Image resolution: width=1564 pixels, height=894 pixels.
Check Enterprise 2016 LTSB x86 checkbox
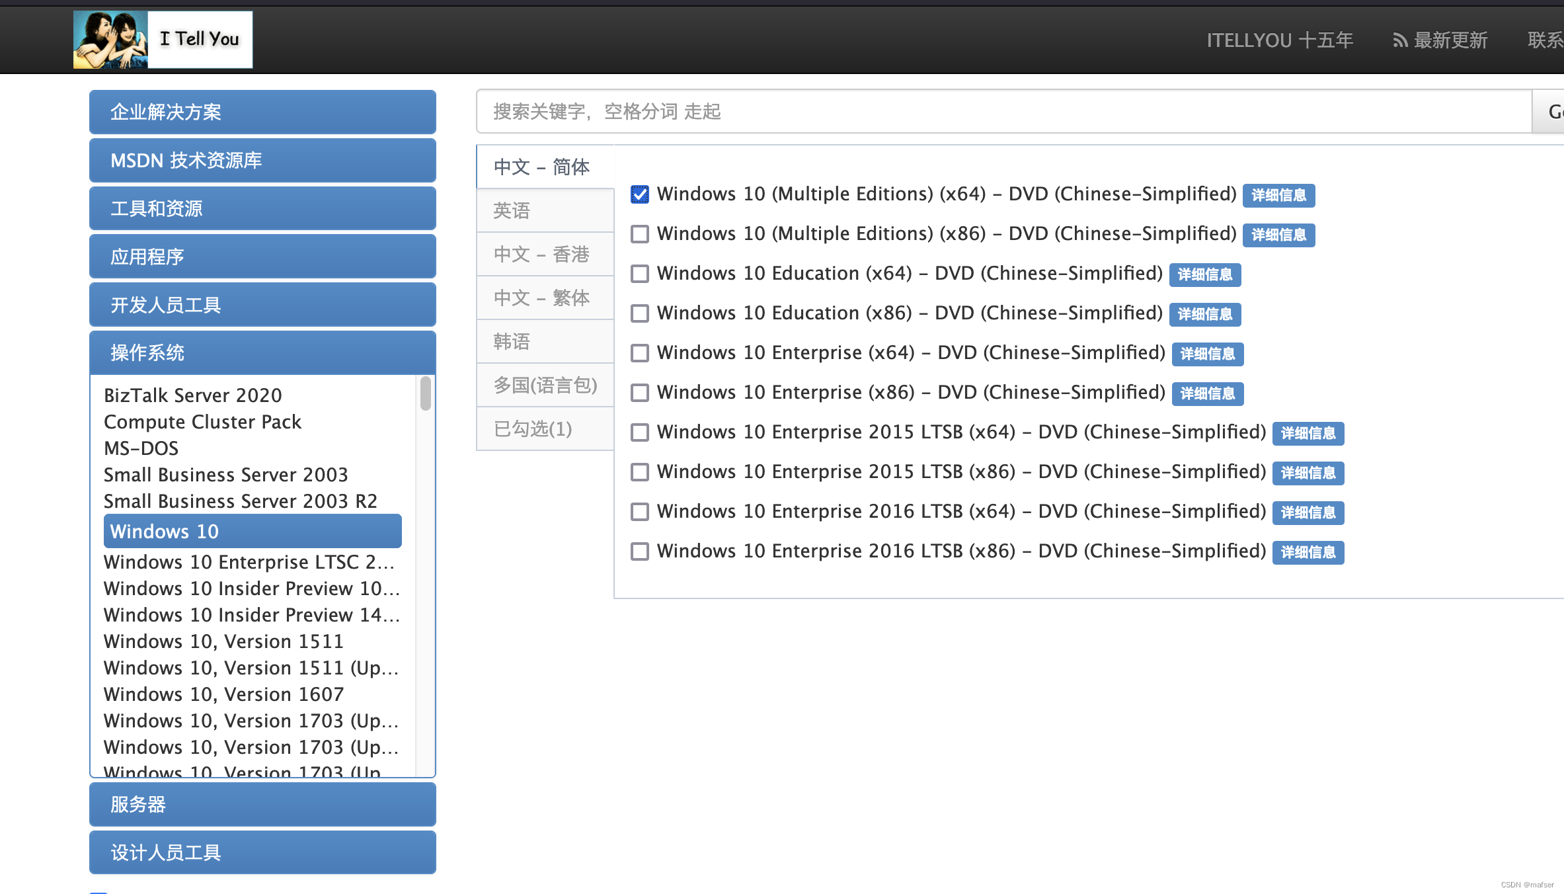[639, 551]
